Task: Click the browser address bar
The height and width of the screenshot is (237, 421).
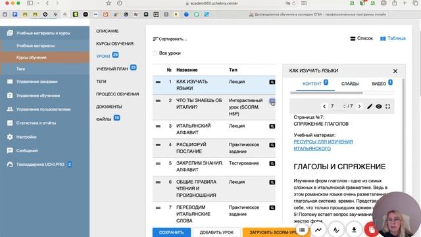Action: [x=211, y=3]
